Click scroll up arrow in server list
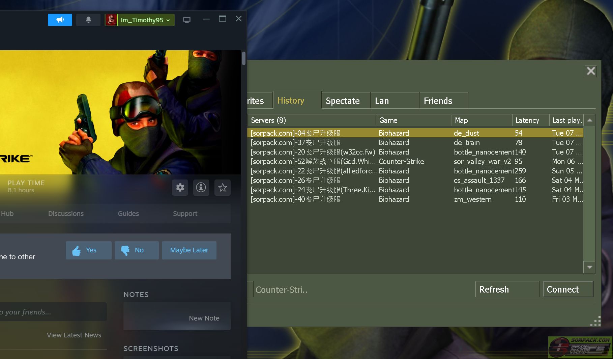The width and height of the screenshot is (613, 359). point(589,120)
